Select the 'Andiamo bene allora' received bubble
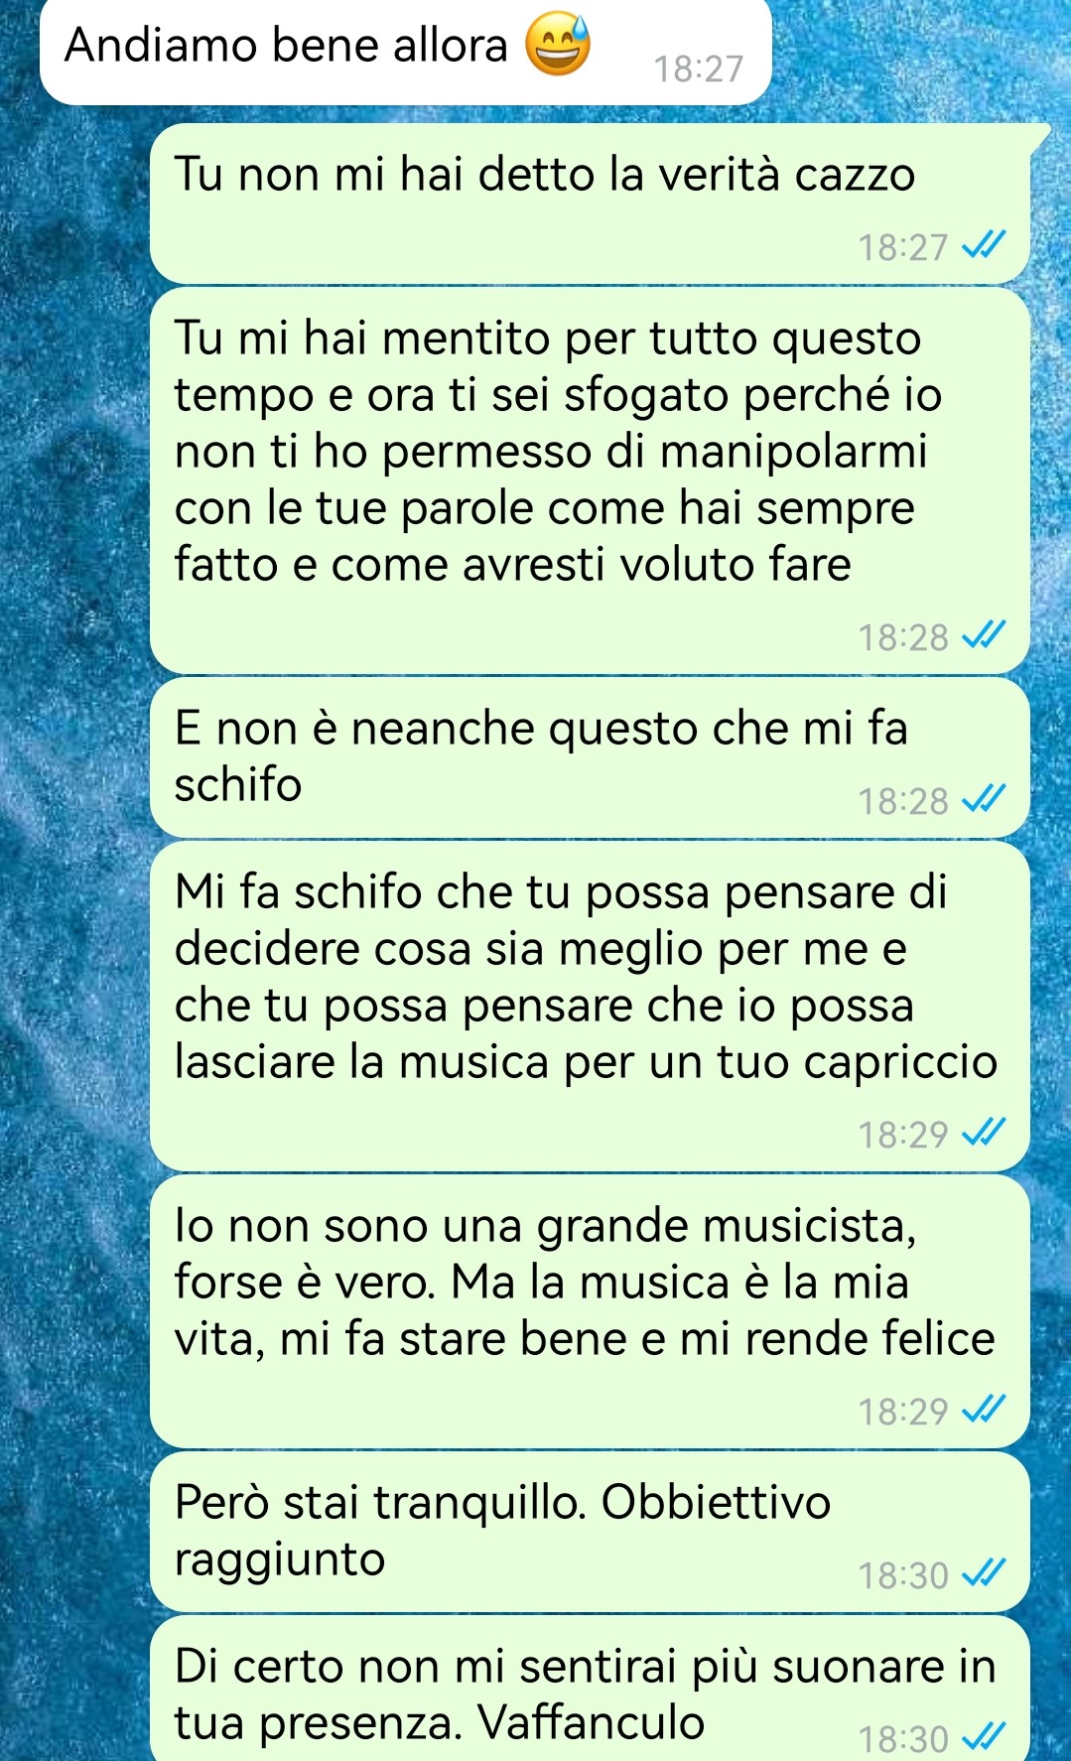 pyautogui.click(x=405, y=50)
